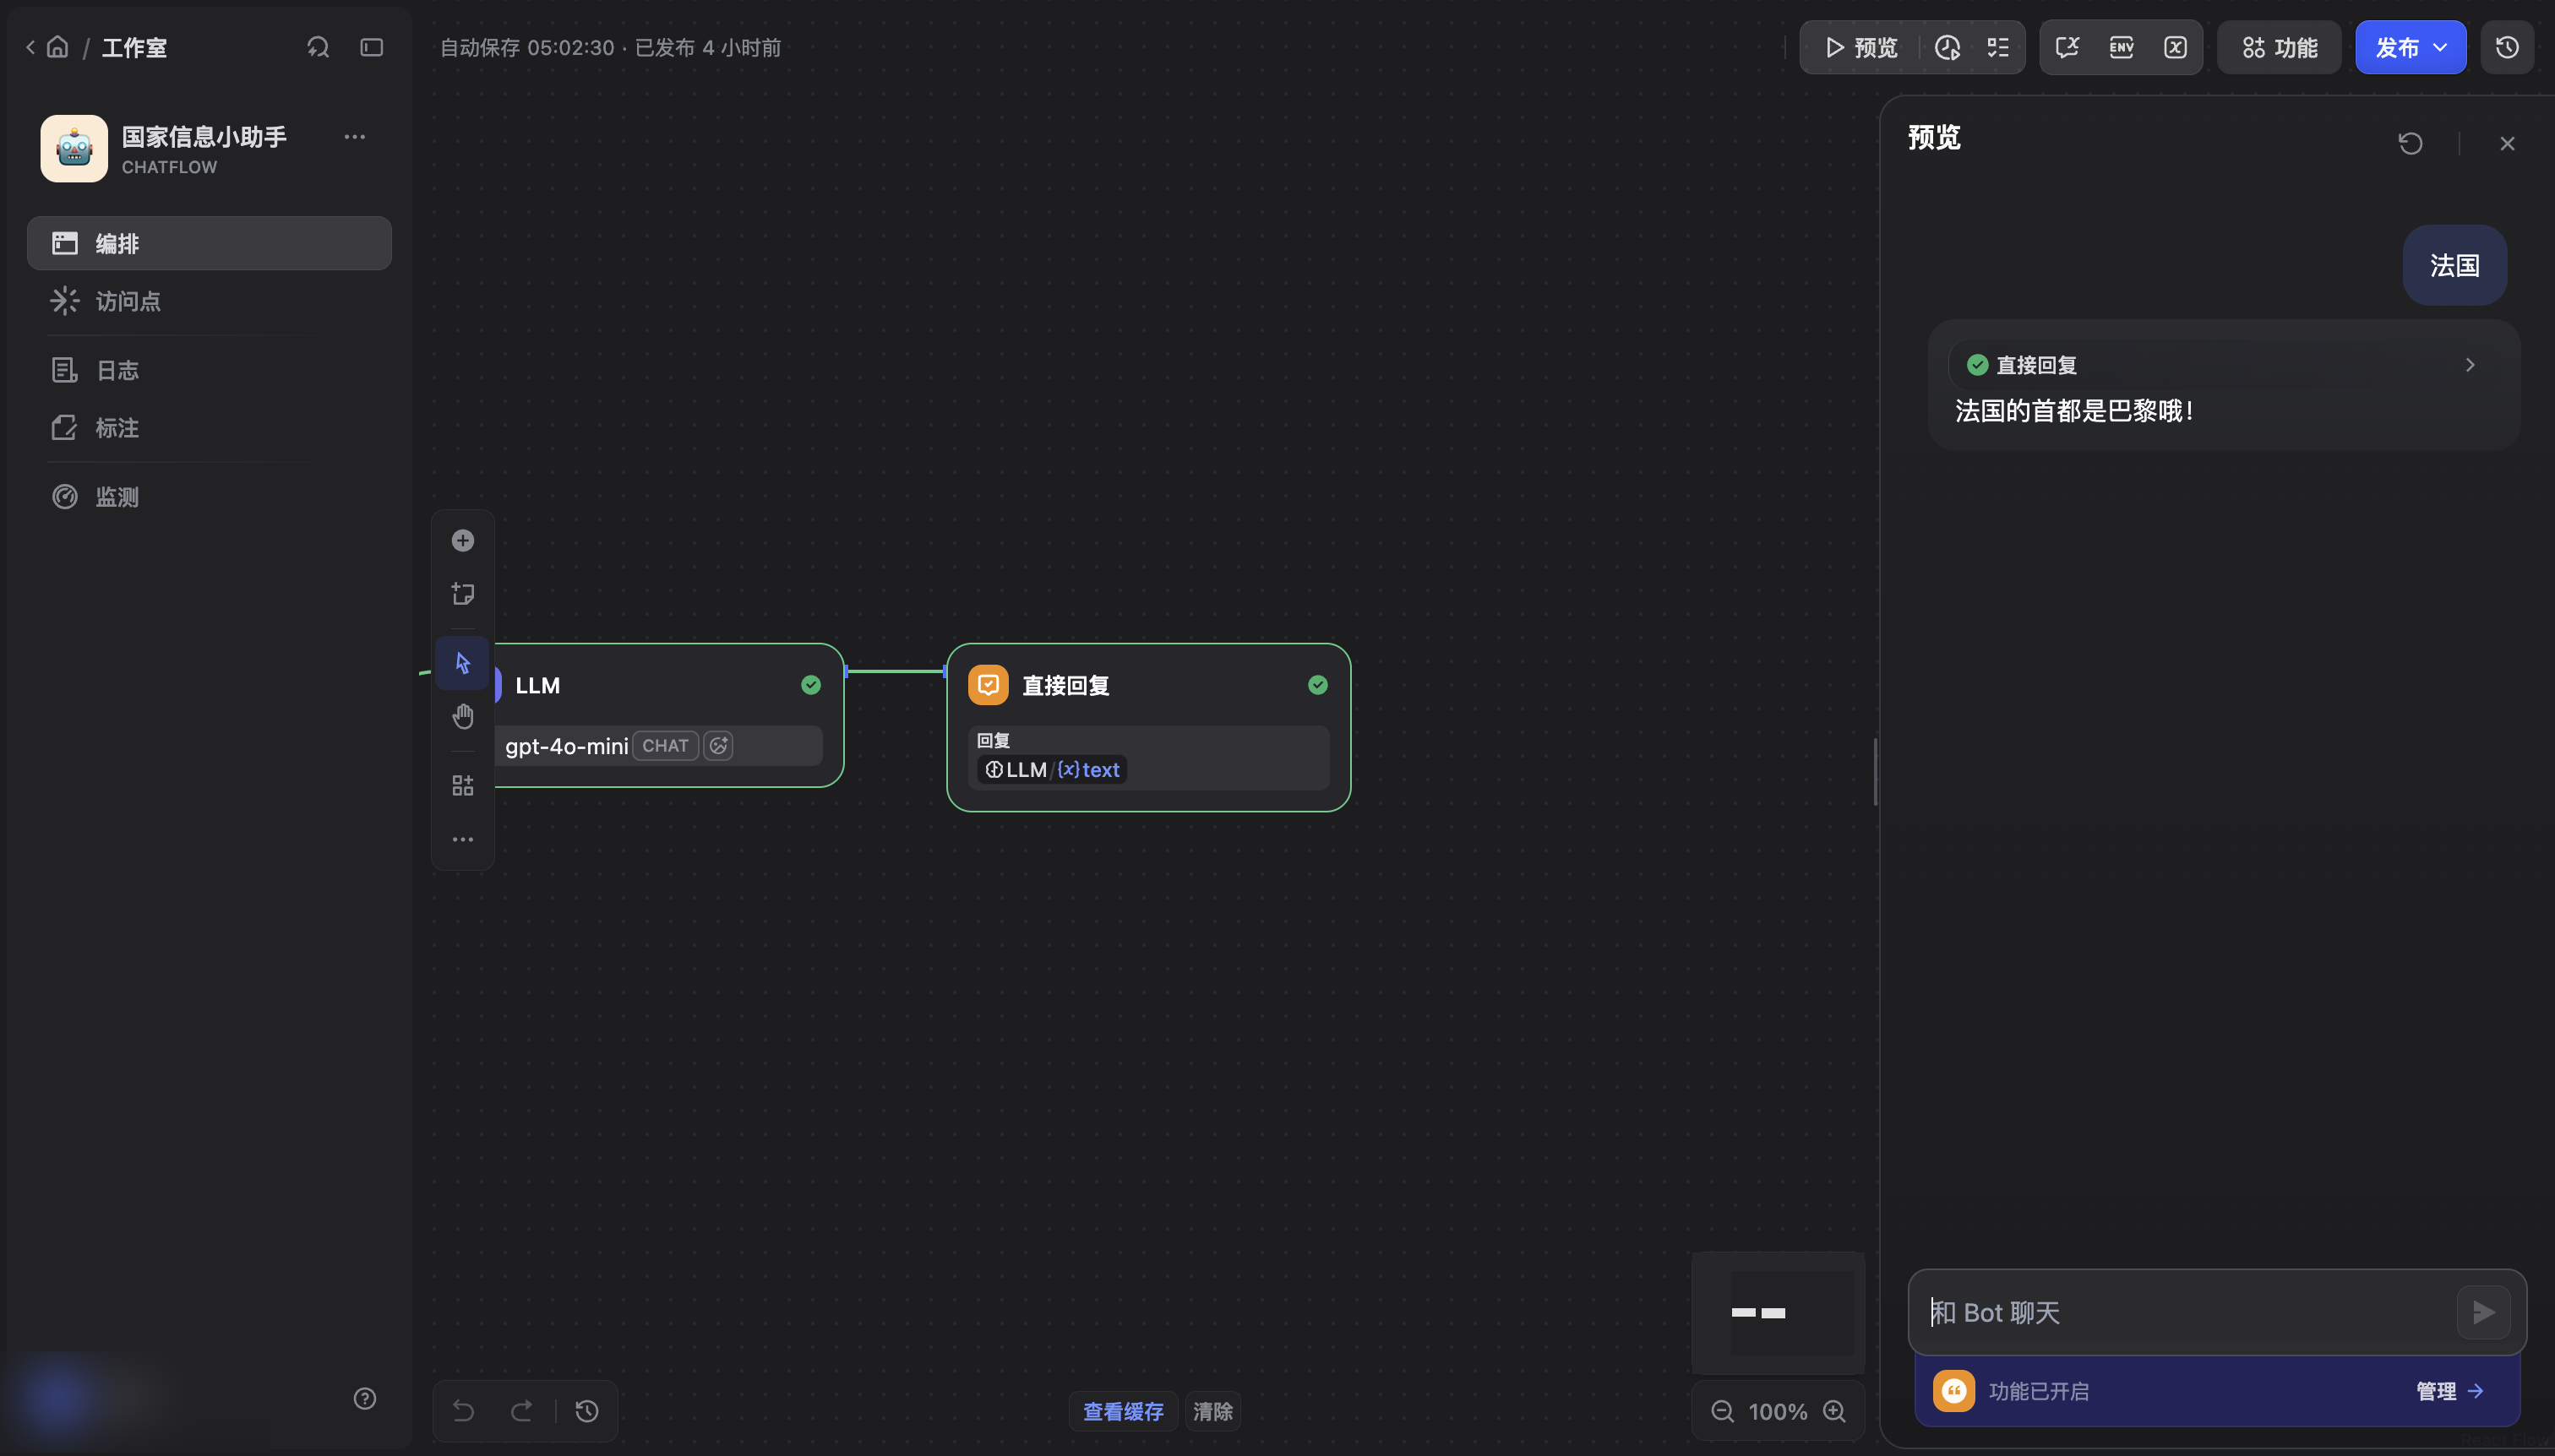Open the ENV environment variables icon
Viewport: 2555px width, 1456px height.
tap(2121, 47)
